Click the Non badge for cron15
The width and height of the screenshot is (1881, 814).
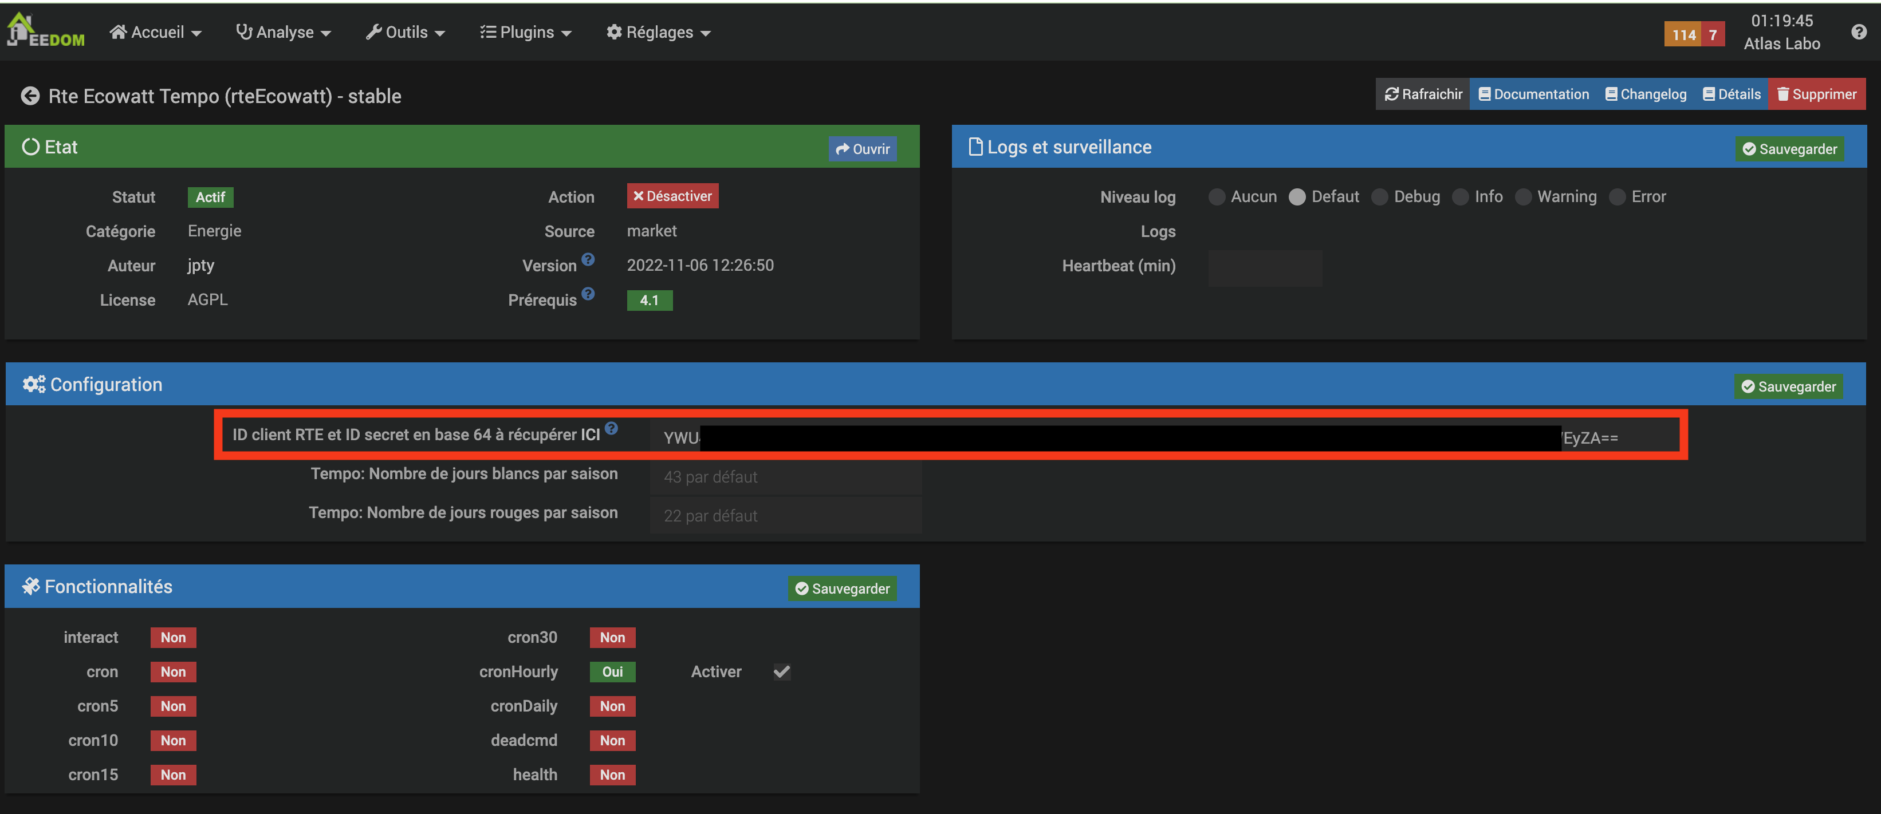pyautogui.click(x=173, y=775)
